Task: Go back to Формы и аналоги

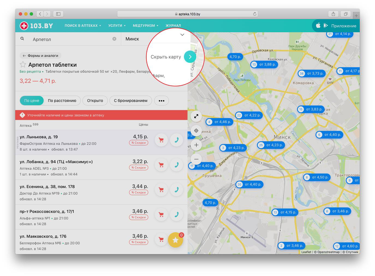Action: coord(40,55)
